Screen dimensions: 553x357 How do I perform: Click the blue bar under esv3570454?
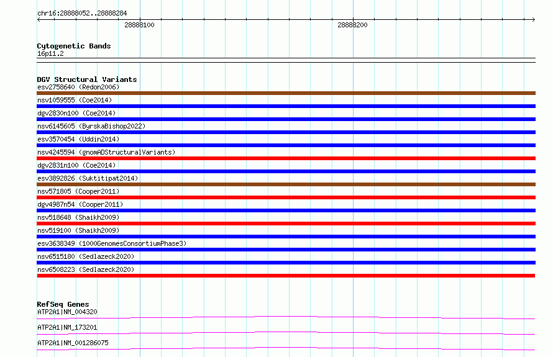point(286,145)
